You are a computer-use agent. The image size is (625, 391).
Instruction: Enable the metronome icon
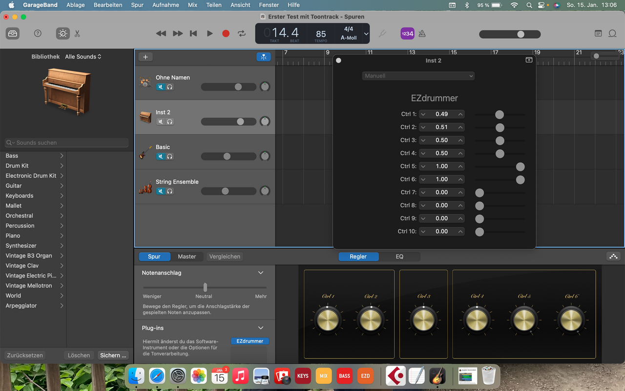422,33
